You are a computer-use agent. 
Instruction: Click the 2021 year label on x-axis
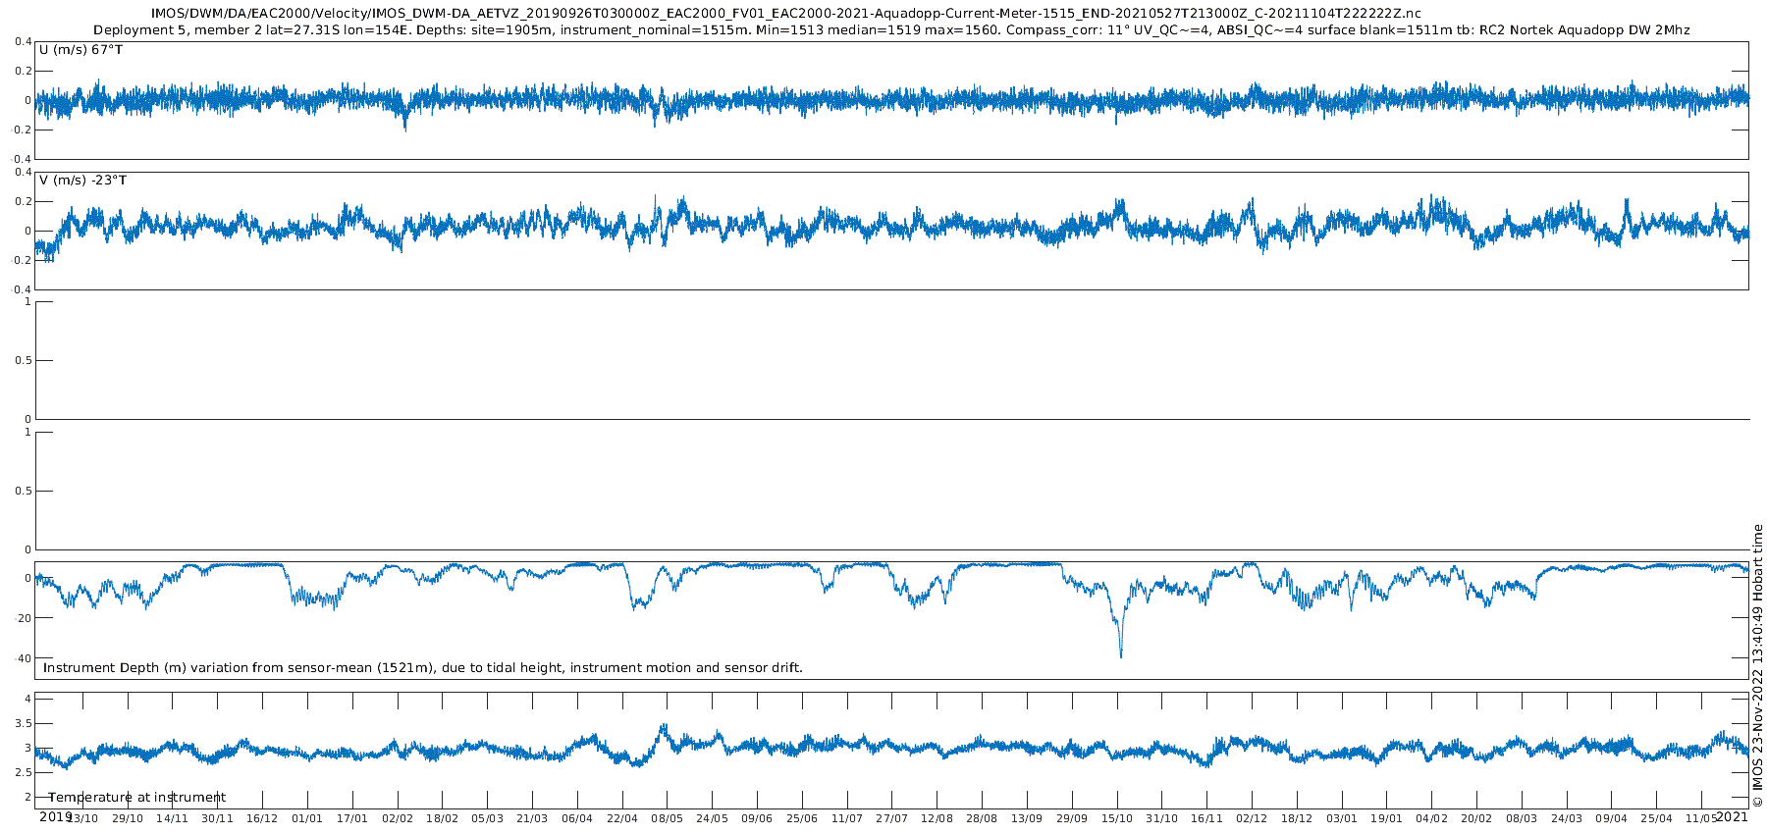click(x=1732, y=816)
